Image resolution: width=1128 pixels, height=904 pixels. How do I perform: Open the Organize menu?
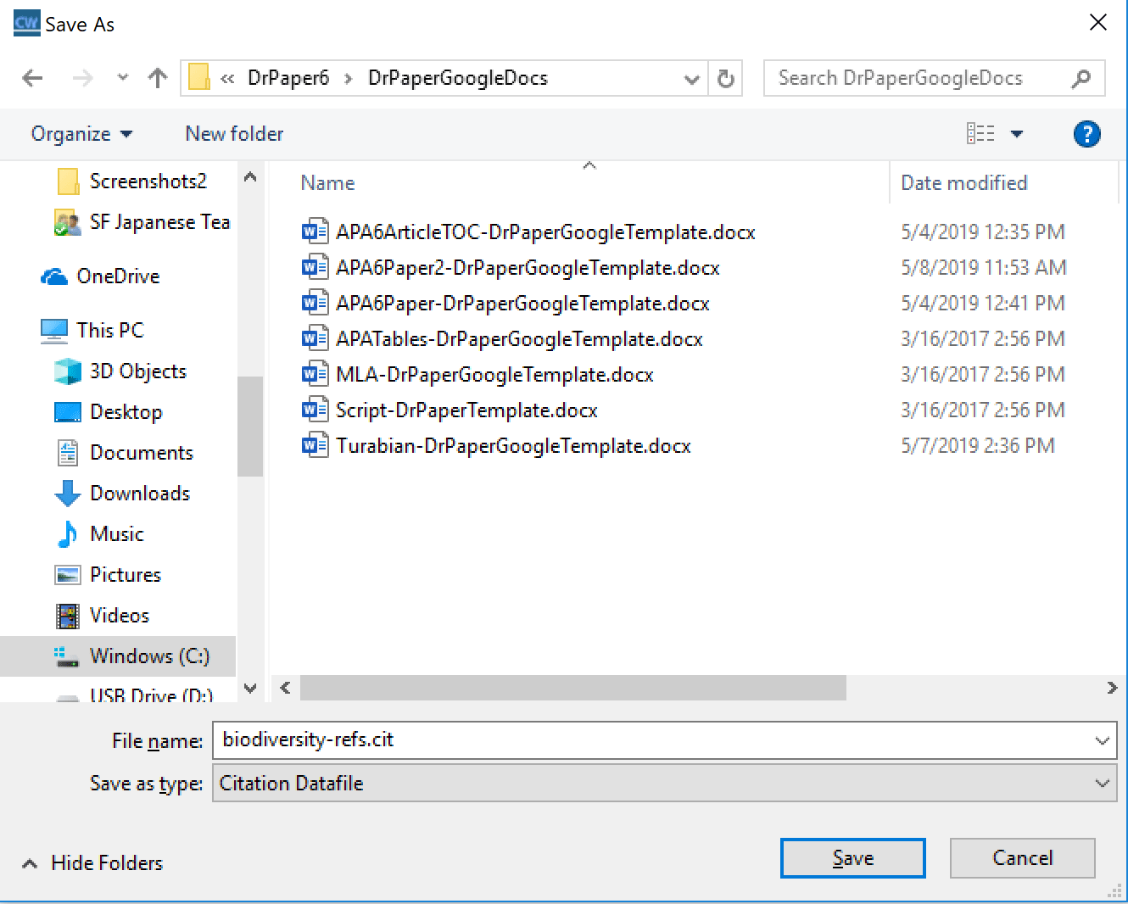coord(81,134)
